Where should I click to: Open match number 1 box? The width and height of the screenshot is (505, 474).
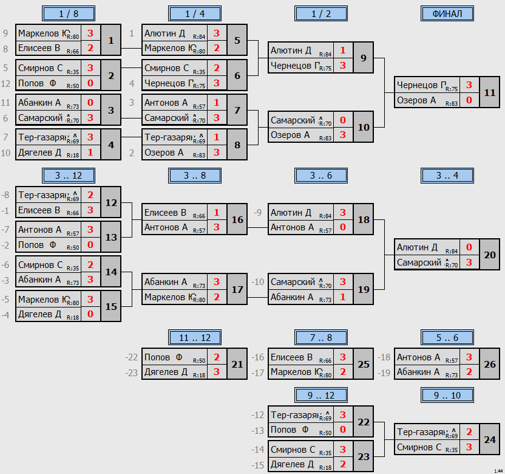[x=111, y=40]
